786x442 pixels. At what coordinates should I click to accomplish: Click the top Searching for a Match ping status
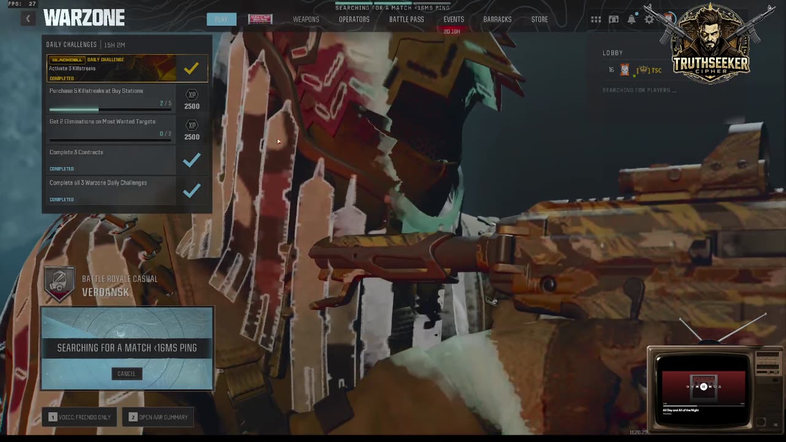coord(392,8)
